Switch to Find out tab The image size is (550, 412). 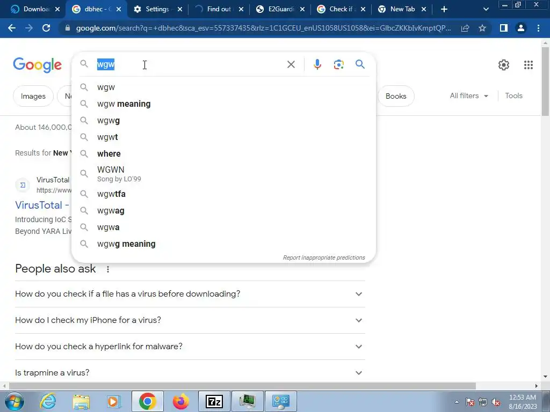click(219, 9)
